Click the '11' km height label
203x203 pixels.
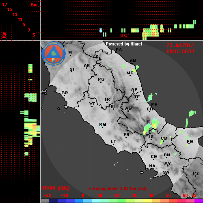coord(20,19)
